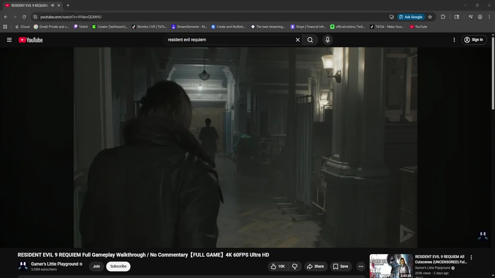Click '205K views' under suggested video
This screenshot has height=278, width=495.
click(423, 273)
